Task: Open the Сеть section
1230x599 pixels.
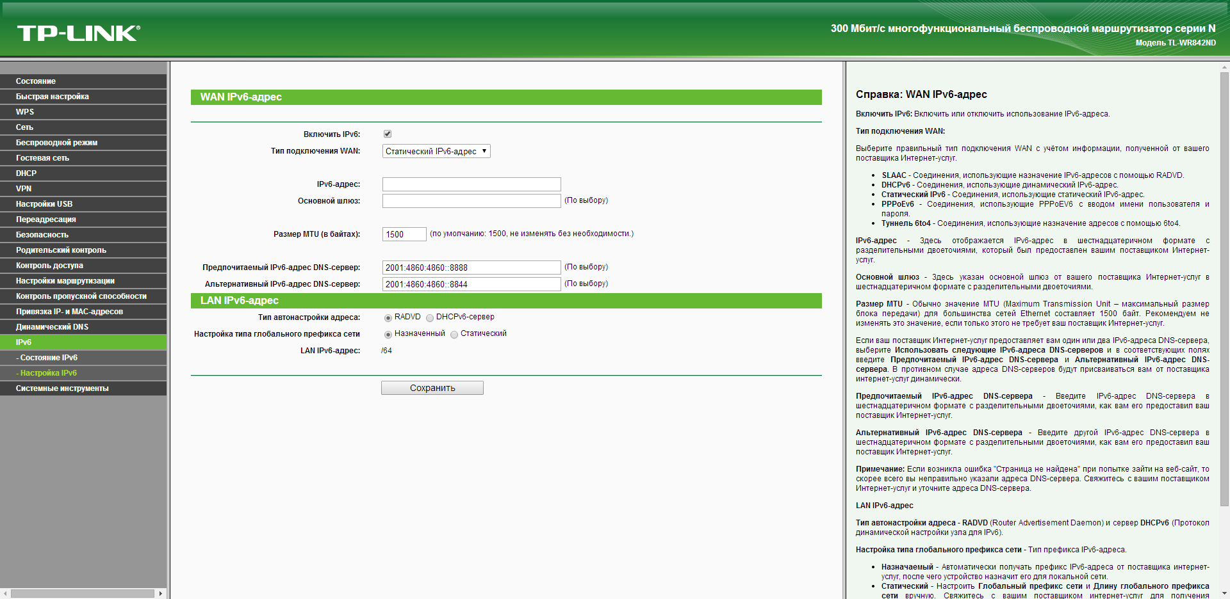Action: pyautogui.click(x=83, y=127)
